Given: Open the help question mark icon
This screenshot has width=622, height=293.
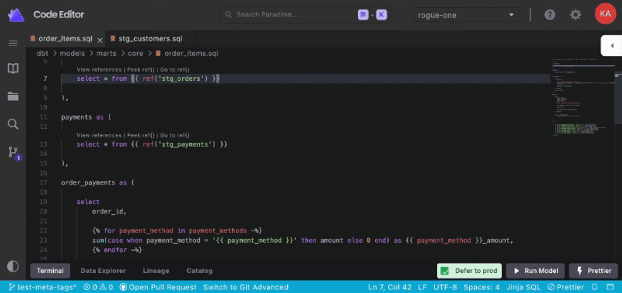Looking at the screenshot, I should tap(549, 15).
